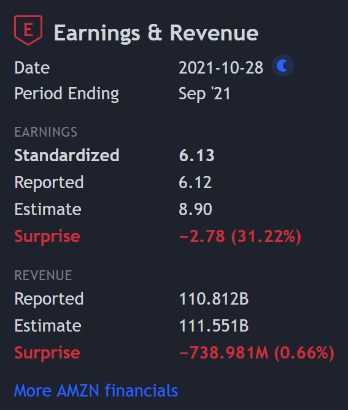Click the Period Ending Sep '21 value
This screenshot has width=348, height=410.
[204, 93]
